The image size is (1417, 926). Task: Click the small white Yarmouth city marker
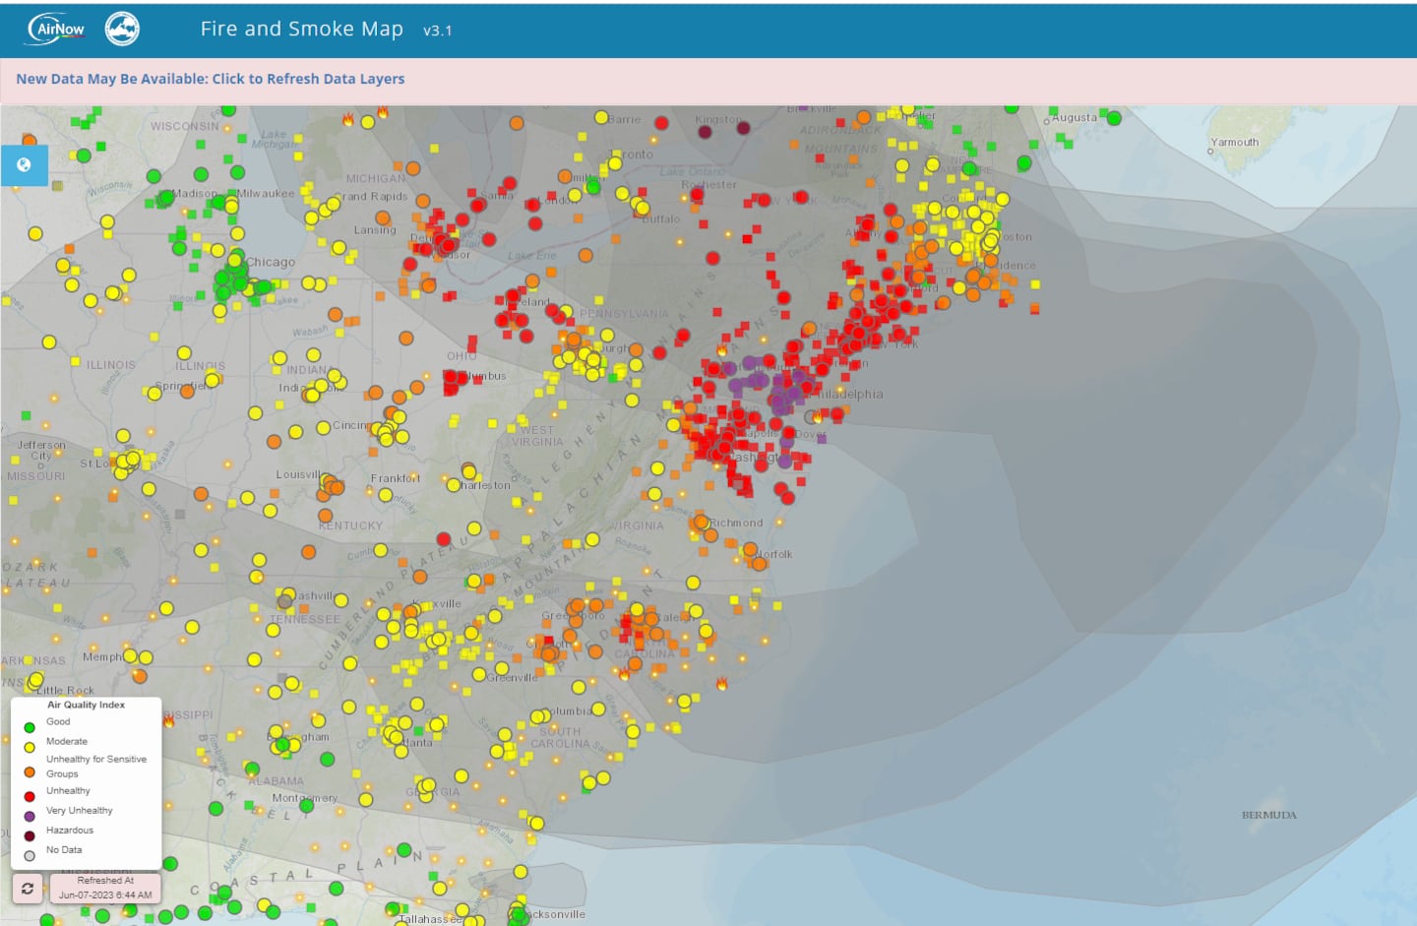click(x=1211, y=153)
